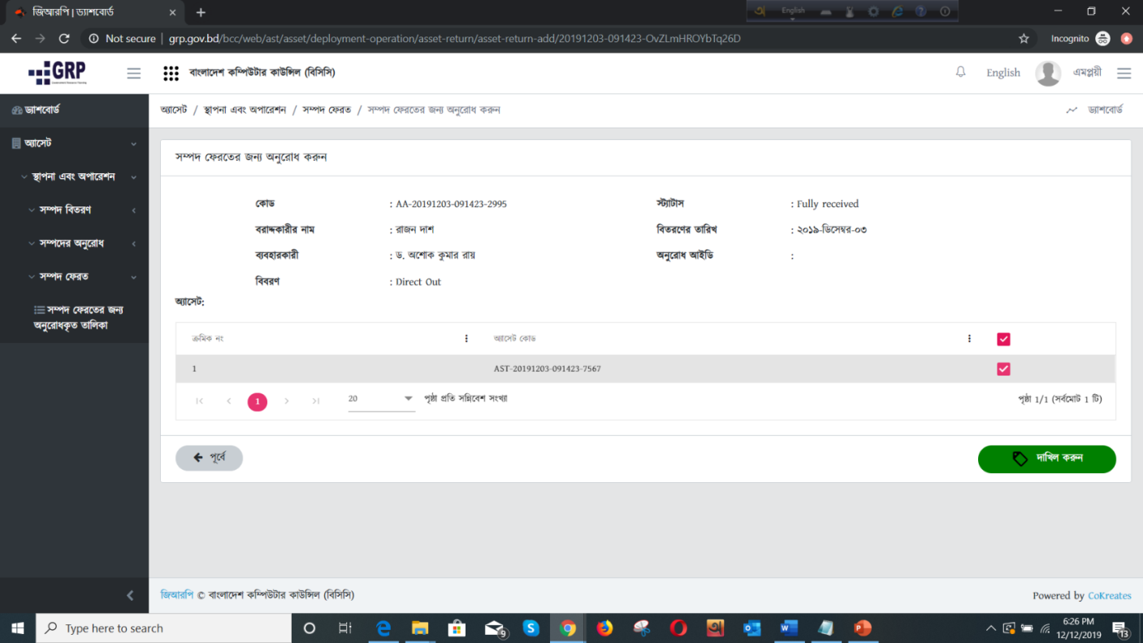This screenshot has width=1143, height=643.
Task: Open জিআরপি link in footer
Action: click(x=176, y=595)
